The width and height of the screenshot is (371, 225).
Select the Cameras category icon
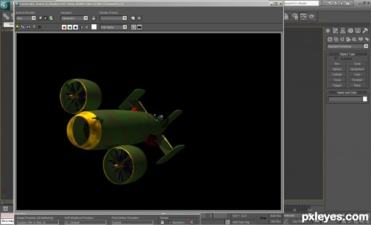[x=348, y=39]
